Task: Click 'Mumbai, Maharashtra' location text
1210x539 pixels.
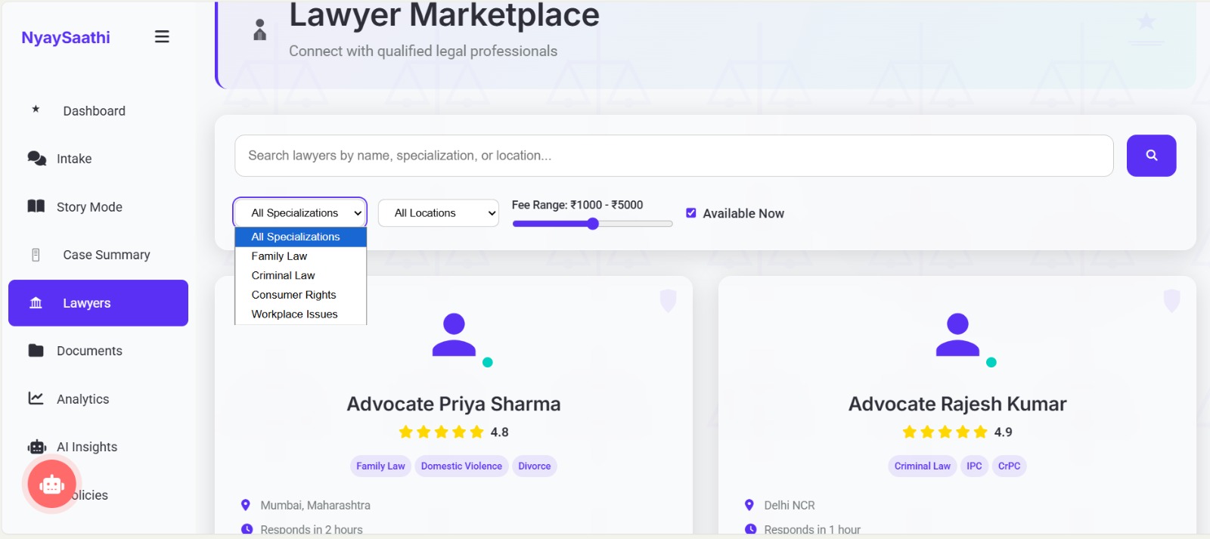Action: click(x=315, y=505)
